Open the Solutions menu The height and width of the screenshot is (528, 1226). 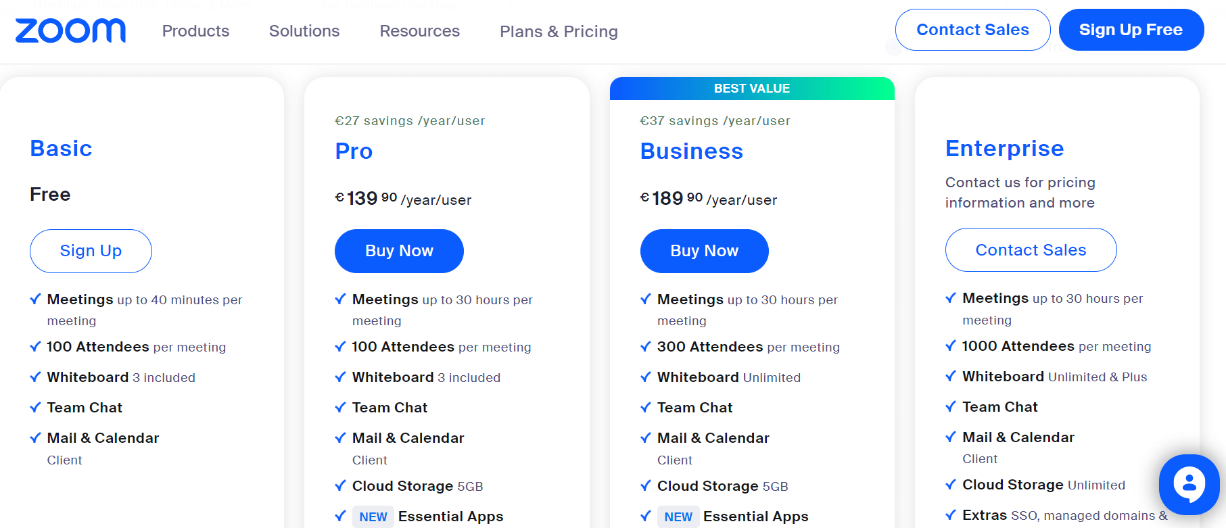304,31
